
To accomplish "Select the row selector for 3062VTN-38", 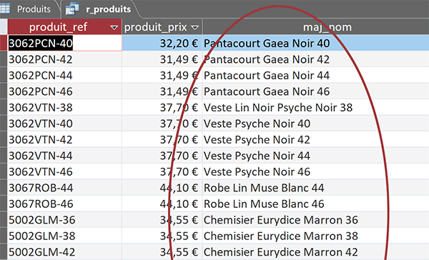I will tap(4, 107).
